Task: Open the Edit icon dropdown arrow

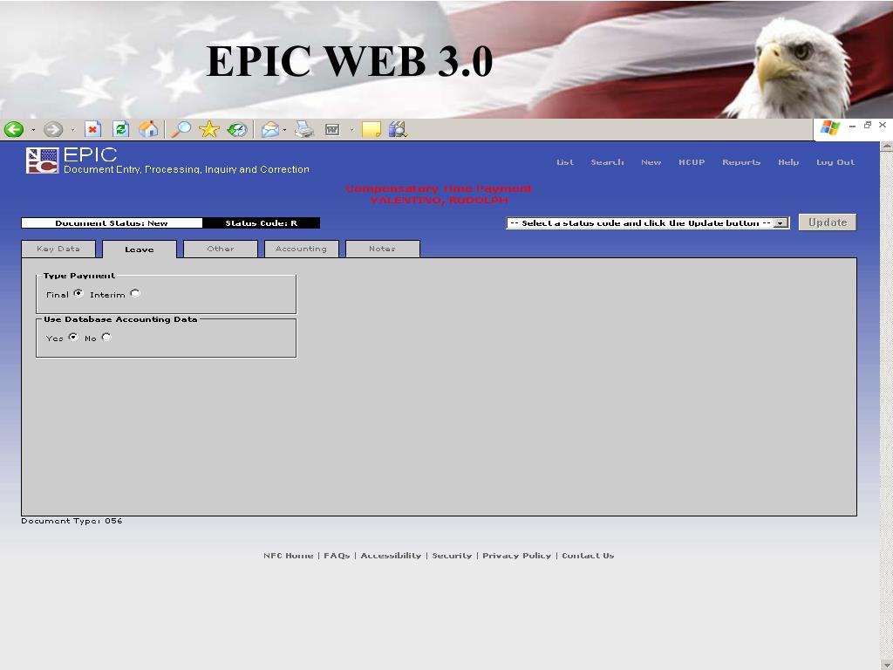Action: 352,131
